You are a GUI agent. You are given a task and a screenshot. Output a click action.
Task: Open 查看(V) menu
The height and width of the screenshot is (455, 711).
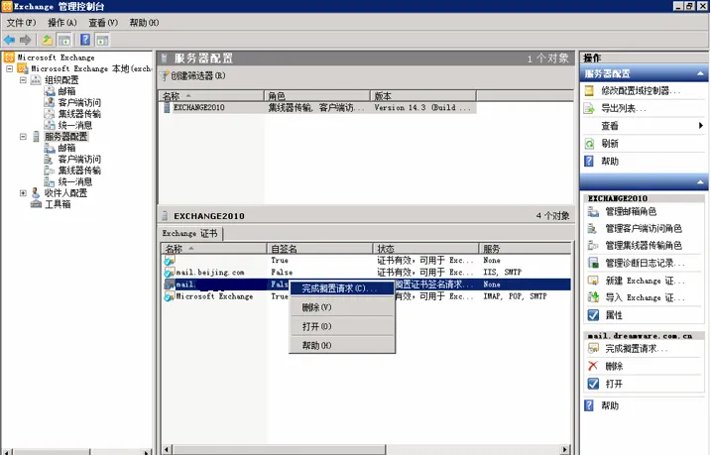click(x=103, y=23)
